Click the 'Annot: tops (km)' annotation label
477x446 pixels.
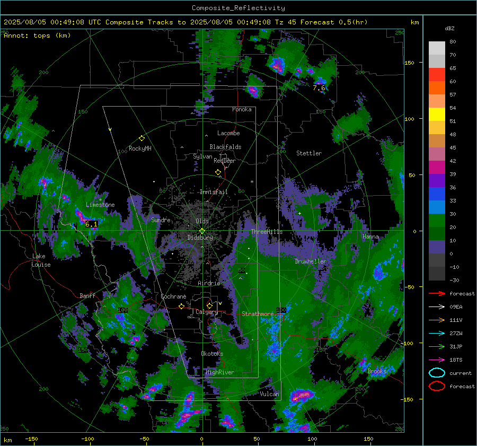point(37,36)
